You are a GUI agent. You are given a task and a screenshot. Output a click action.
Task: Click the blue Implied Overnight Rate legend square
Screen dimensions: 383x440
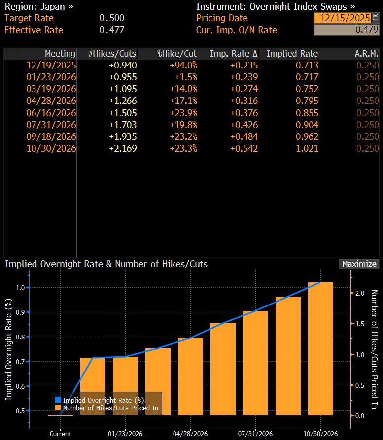[58, 400]
